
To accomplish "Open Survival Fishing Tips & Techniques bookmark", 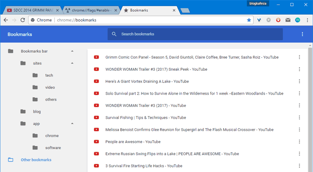I will tap(146, 118).
